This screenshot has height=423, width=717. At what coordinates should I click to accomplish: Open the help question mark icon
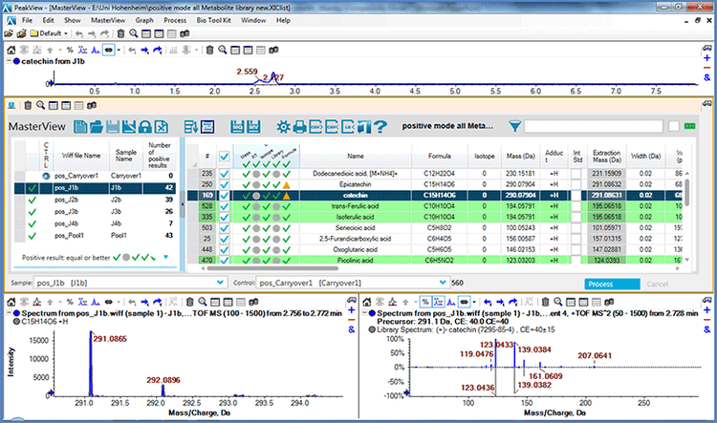[x=379, y=126]
